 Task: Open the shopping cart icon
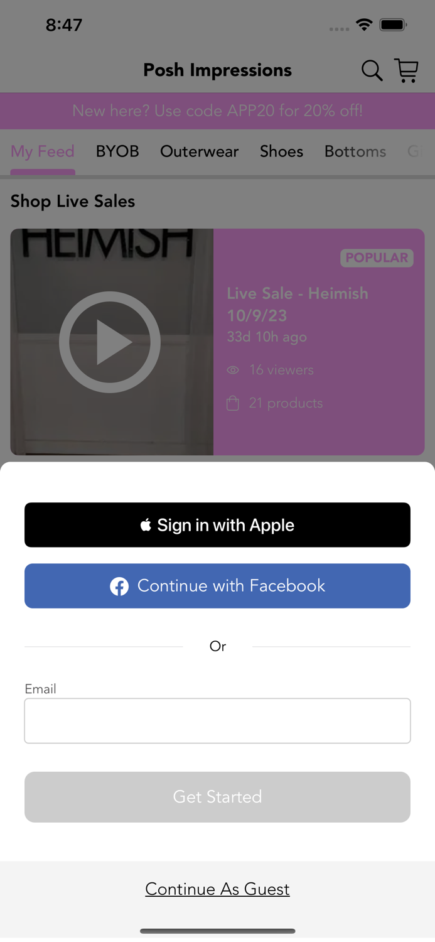click(407, 70)
